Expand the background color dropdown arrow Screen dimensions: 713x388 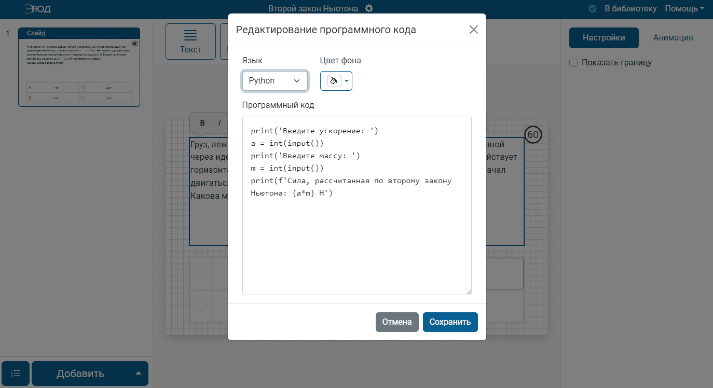(x=347, y=81)
